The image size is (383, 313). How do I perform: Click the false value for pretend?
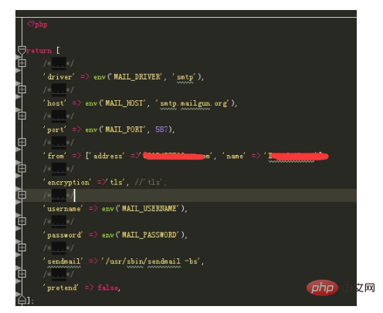pyautogui.click(x=108, y=288)
